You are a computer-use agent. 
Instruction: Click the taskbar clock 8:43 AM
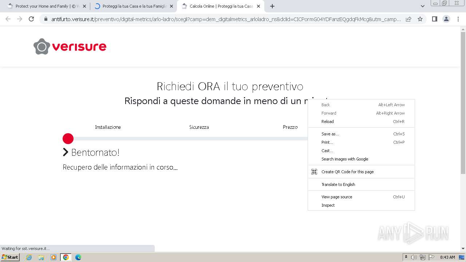(x=447, y=257)
